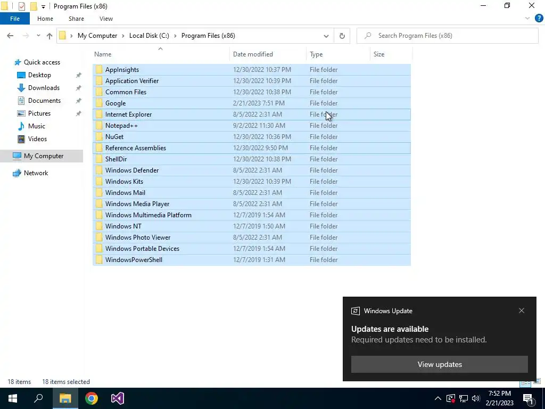Open the File menu

pyautogui.click(x=15, y=19)
